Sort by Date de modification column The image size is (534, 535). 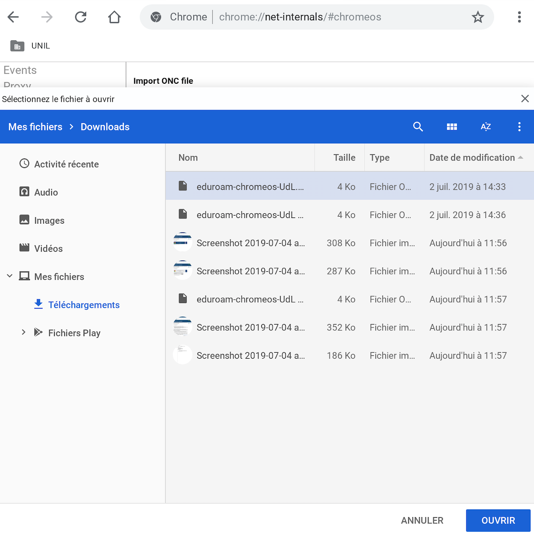(x=472, y=158)
